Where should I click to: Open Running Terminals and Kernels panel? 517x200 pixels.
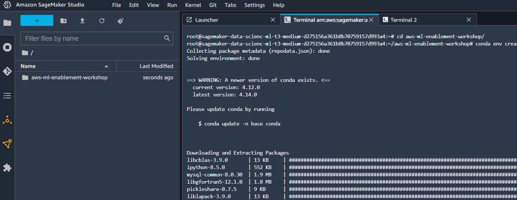tap(7, 47)
